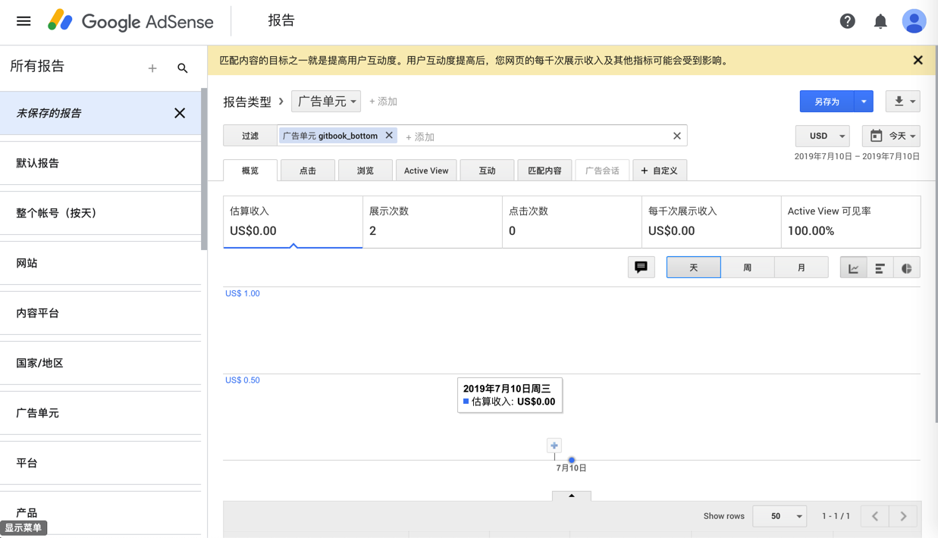Open the chart annotations comment icon
This screenshot has width=938, height=538.
tap(641, 267)
